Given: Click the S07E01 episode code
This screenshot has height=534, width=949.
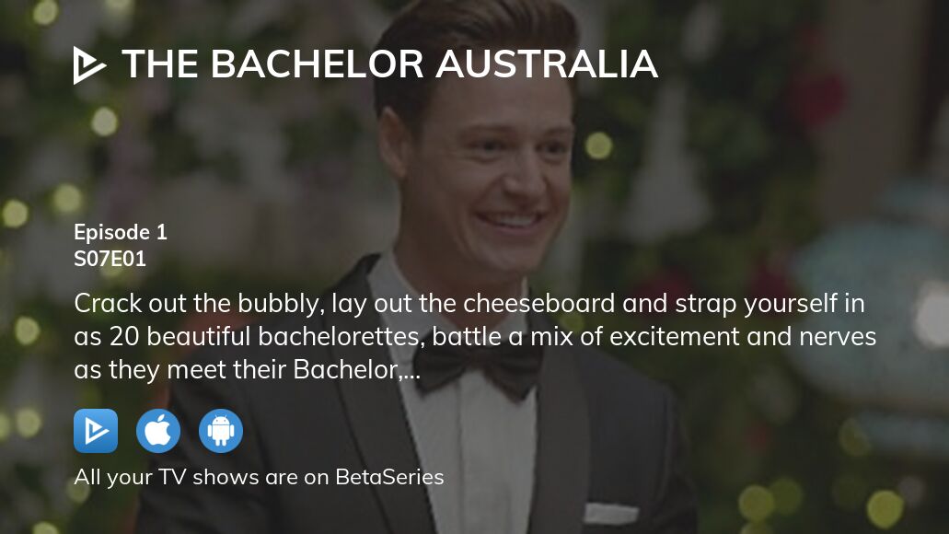Looking at the screenshot, I should coord(110,259).
